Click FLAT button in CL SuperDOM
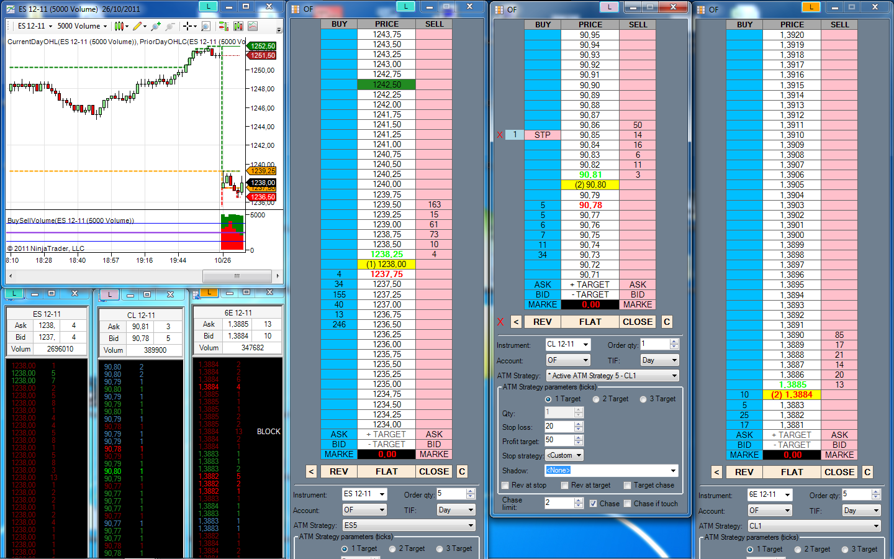 (x=590, y=322)
